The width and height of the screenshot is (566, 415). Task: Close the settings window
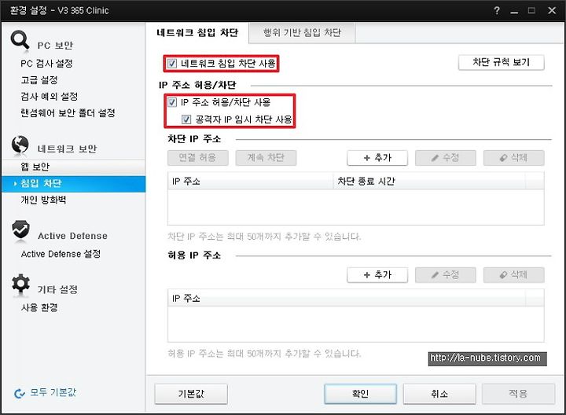552,10
